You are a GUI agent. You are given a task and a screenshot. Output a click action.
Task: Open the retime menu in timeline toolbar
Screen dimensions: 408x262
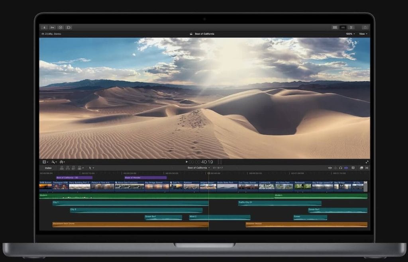(62, 162)
